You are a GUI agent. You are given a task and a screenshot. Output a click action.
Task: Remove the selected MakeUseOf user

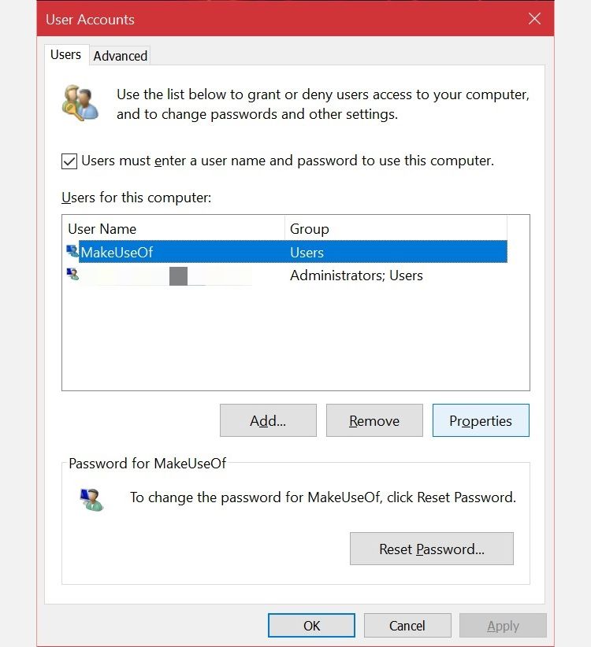click(374, 420)
